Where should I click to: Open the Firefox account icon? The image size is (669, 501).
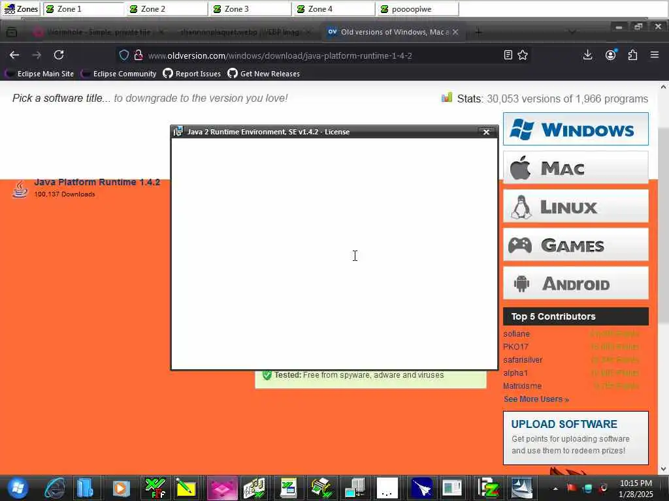pyautogui.click(x=611, y=55)
